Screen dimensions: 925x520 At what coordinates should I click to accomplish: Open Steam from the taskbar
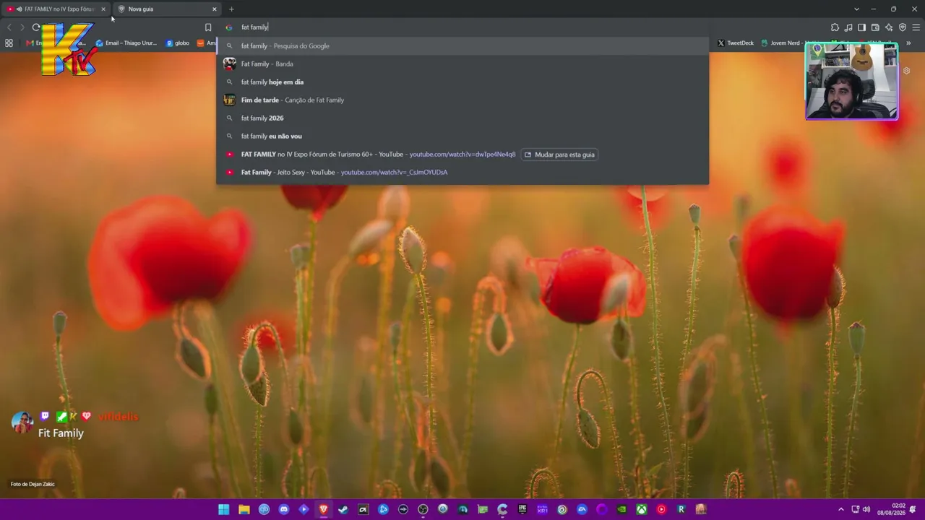(x=343, y=510)
